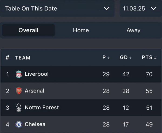This screenshot has width=162, height=133.
Task: Click Liverpool's 70 points value
Action: (149, 74)
